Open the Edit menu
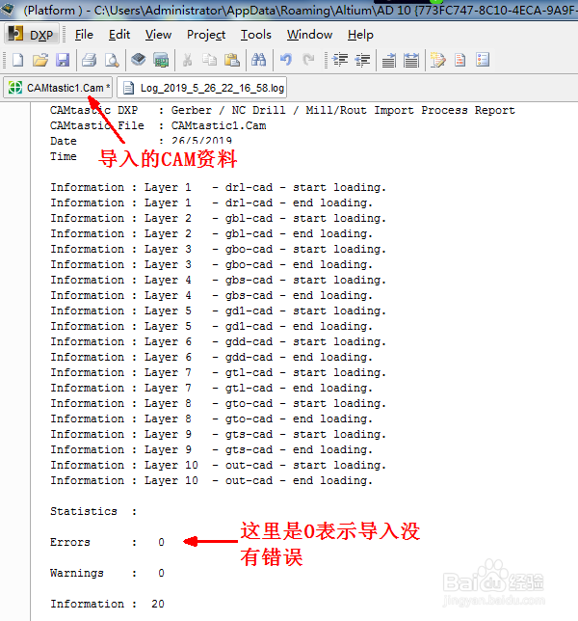The image size is (578, 621). (x=119, y=35)
